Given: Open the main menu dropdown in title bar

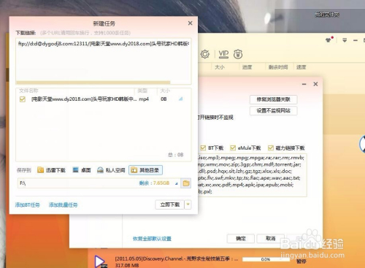Looking at the screenshot, I should 345,40.
